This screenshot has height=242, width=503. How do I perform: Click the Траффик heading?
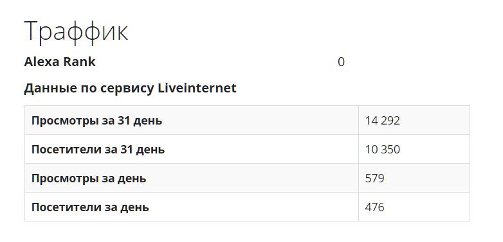77,32
